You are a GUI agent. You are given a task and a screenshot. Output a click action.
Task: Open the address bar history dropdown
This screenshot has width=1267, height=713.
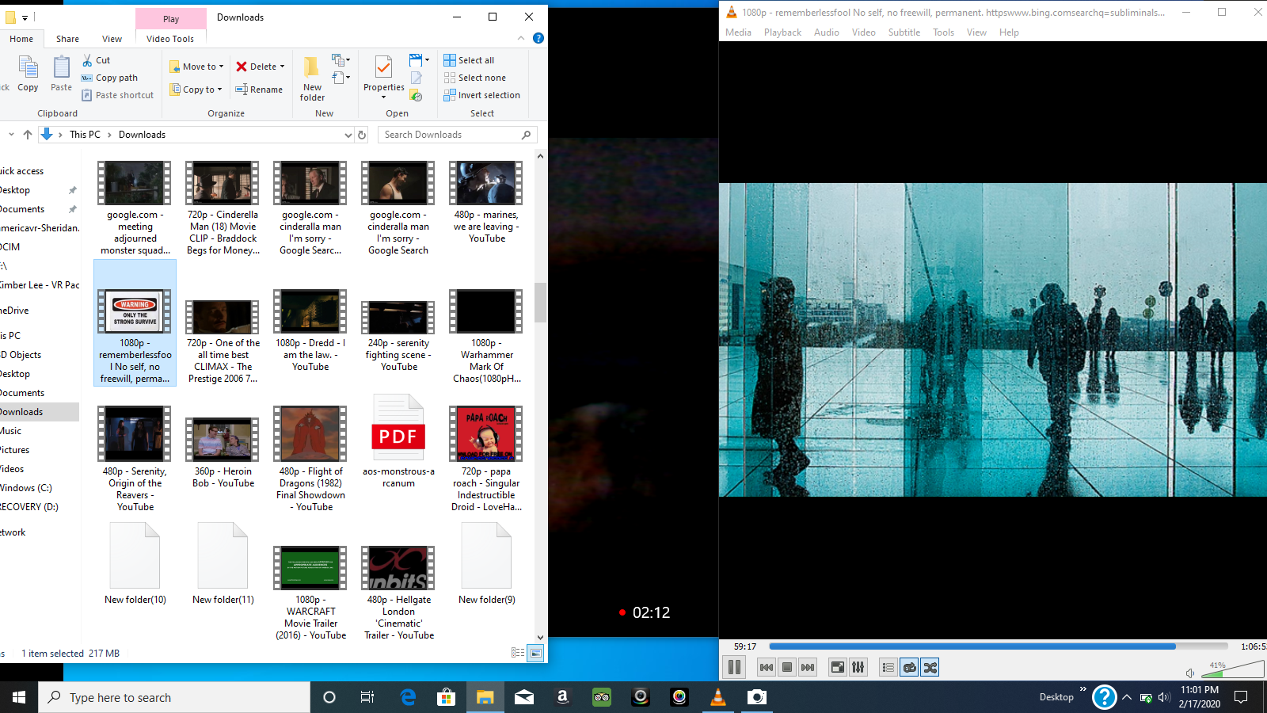click(348, 135)
